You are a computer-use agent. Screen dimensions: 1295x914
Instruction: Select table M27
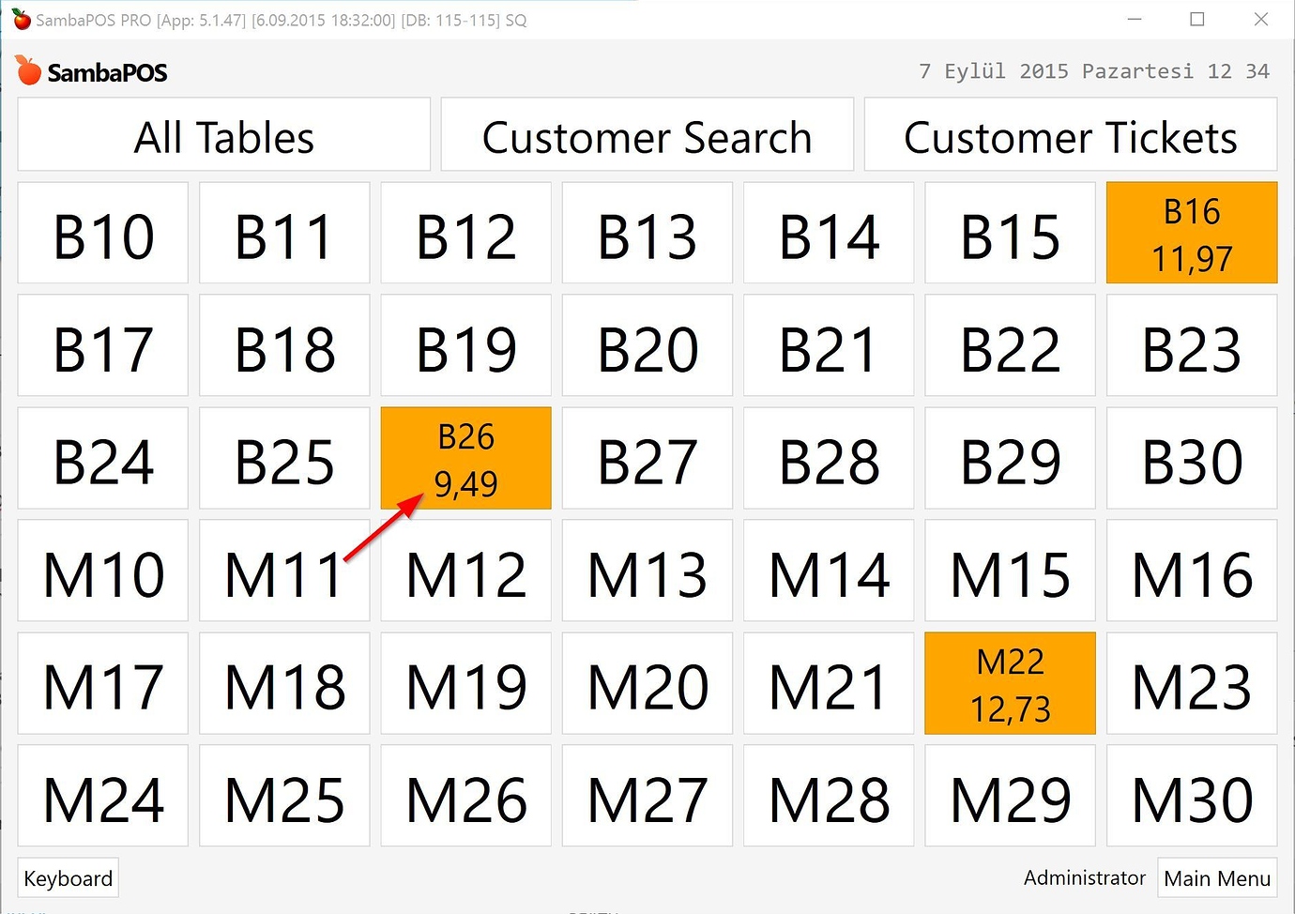647,796
